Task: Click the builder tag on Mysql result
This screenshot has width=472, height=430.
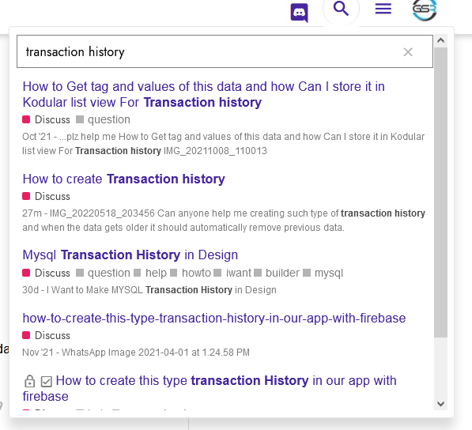Action: coord(277,273)
